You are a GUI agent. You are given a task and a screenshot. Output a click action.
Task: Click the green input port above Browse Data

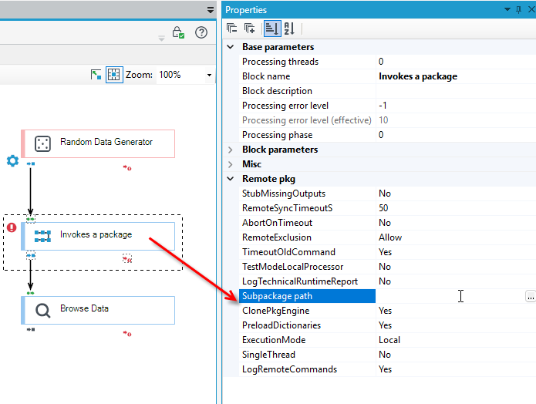[x=30, y=293]
